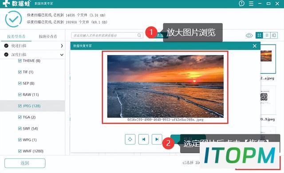
Task: Switch to detail pane view icon
Action: coord(274,35)
